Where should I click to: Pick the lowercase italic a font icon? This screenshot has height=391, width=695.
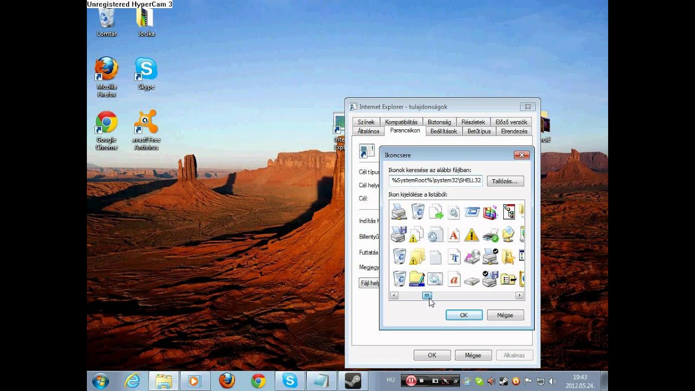(454, 279)
